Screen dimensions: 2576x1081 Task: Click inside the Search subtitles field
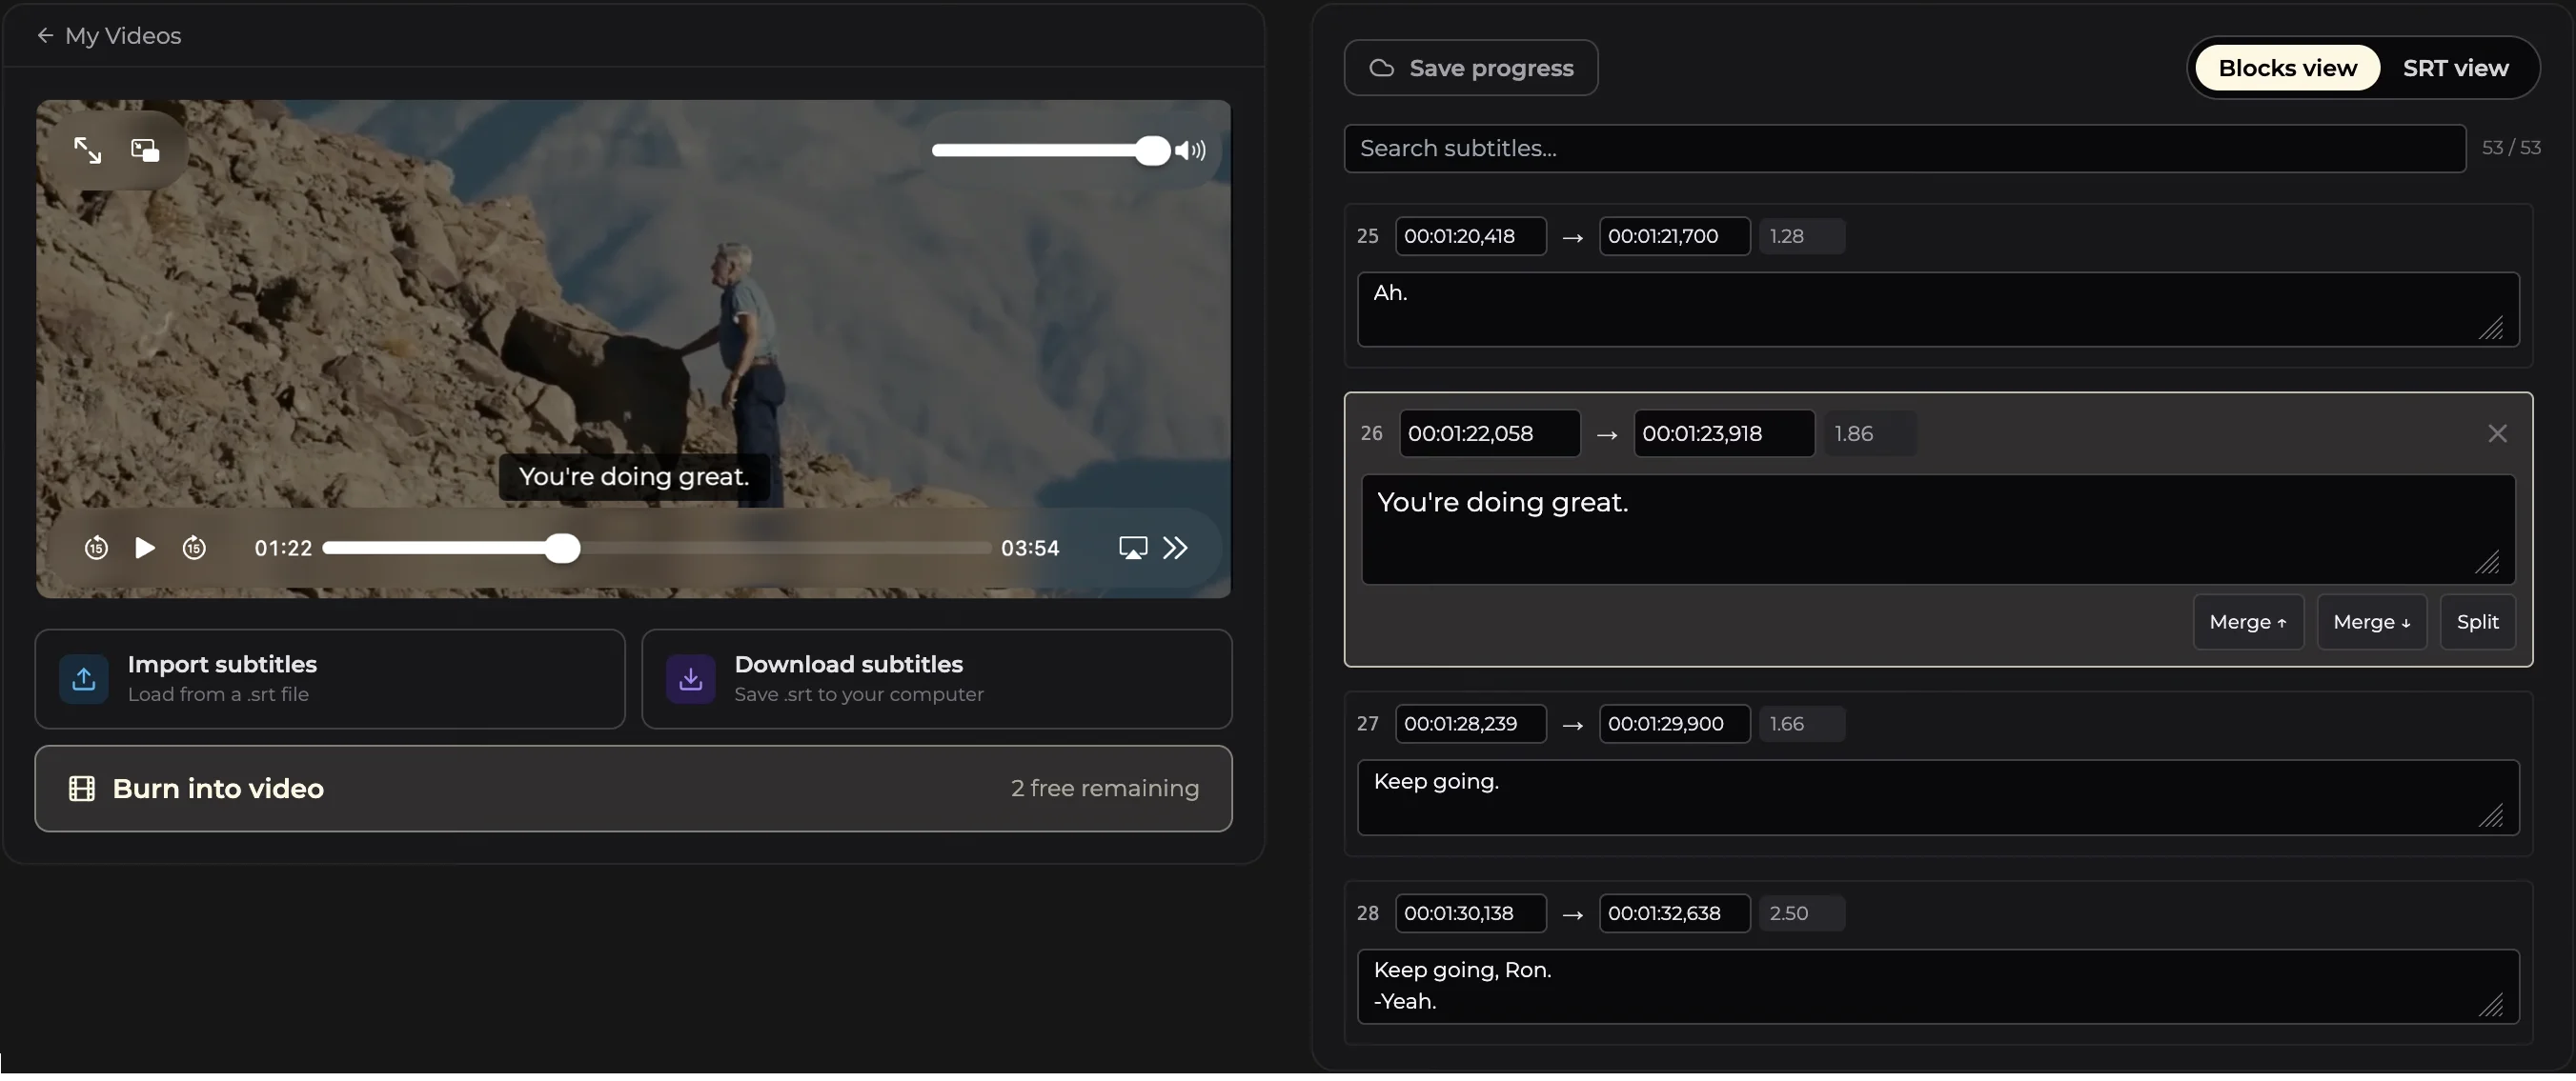coord(1900,147)
